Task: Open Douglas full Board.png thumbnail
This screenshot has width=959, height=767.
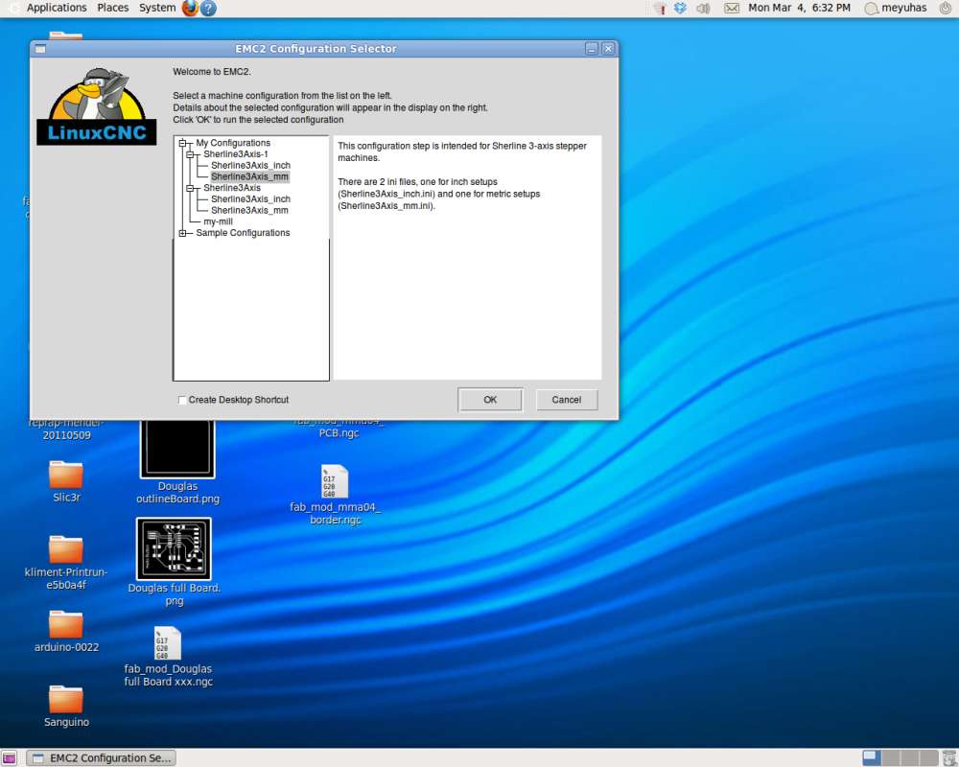Action: (174, 548)
